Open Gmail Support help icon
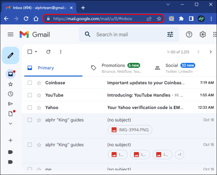 point(189,35)
